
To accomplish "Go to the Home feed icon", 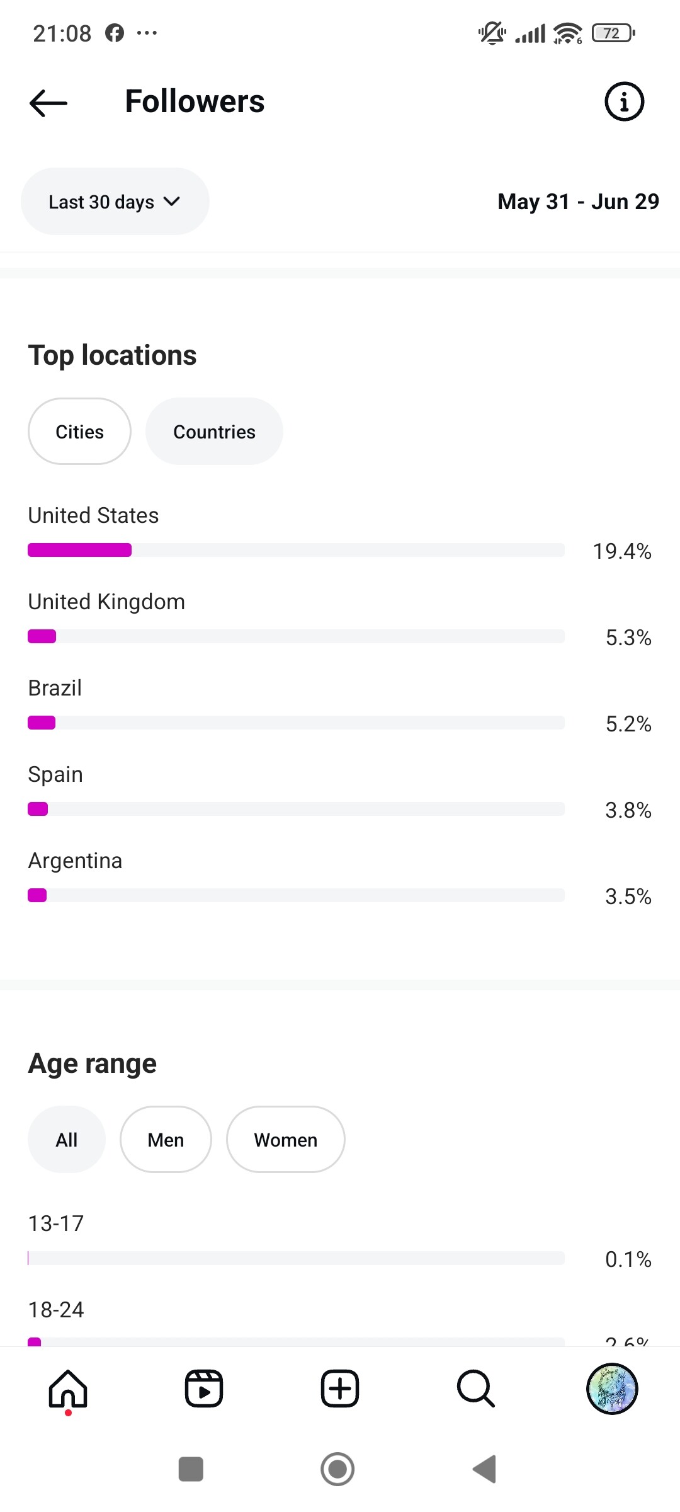I will (68, 1389).
